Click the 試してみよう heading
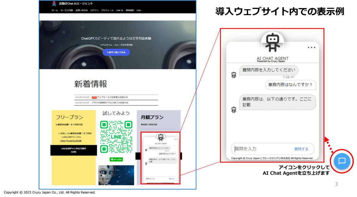This screenshot has height=197, width=357. click(x=116, y=113)
